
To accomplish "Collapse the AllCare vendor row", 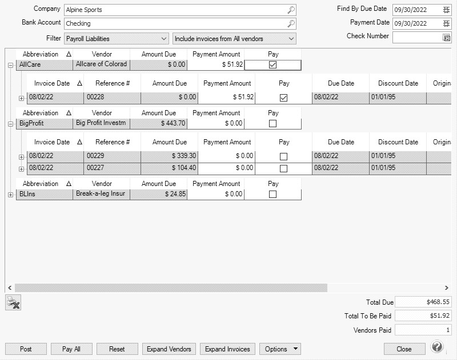I will (10, 66).
